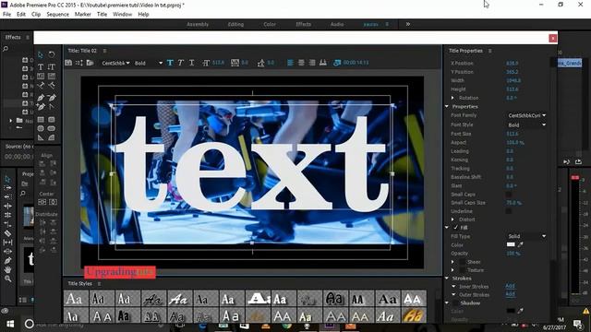Align text right in title toolbar

(x=312, y=63)
